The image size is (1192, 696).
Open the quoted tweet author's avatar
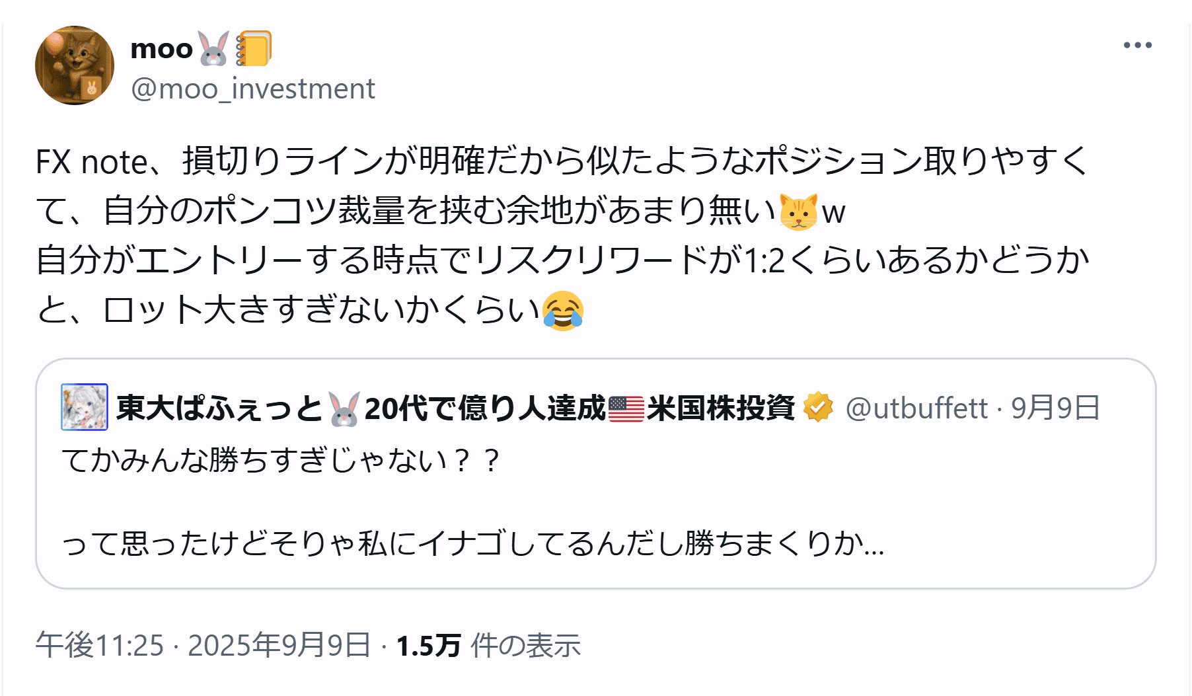tap(85, 407)
